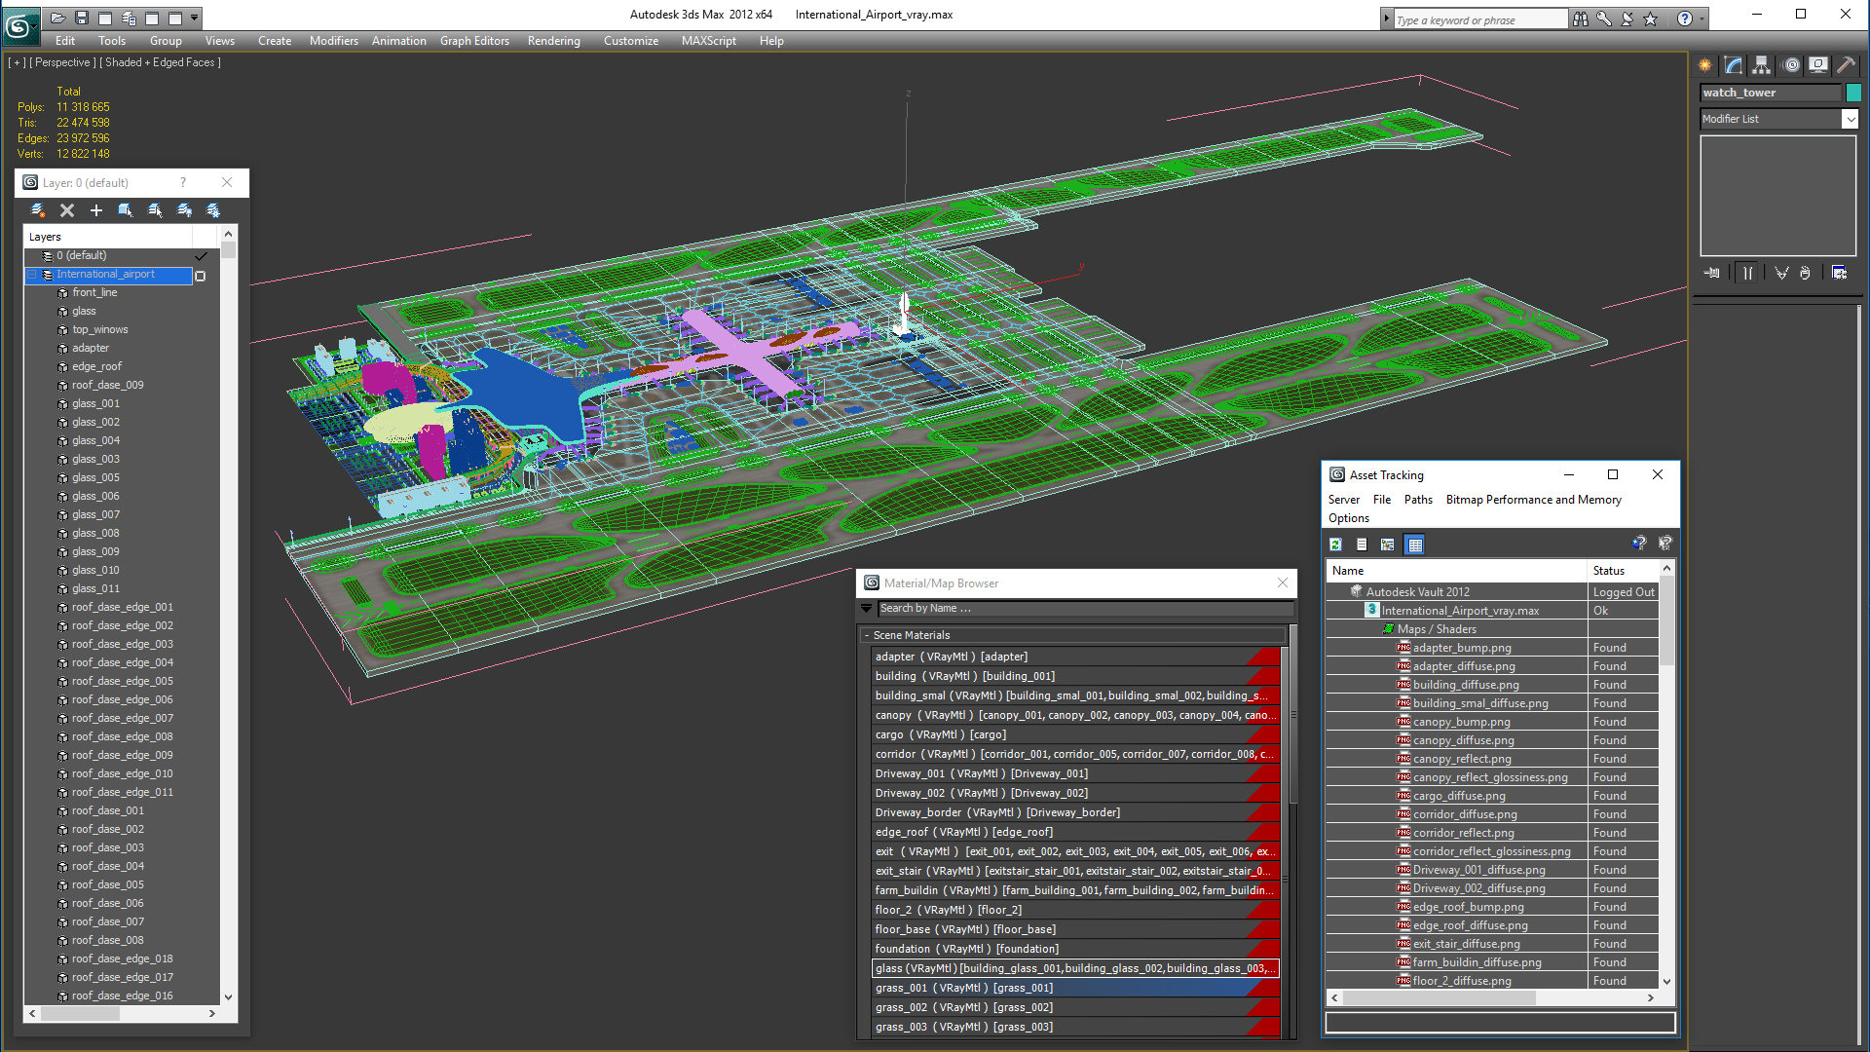1870x1052 pixels.
Task: Click the Search by Name field
Action: point(1085,608)
